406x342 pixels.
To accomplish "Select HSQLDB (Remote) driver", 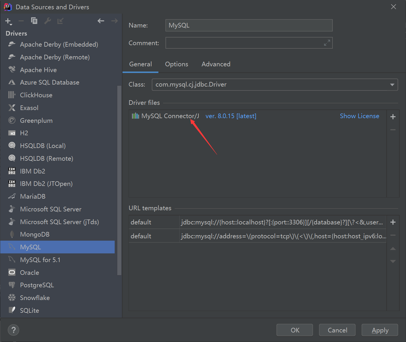I will click(x=57, y=158).
